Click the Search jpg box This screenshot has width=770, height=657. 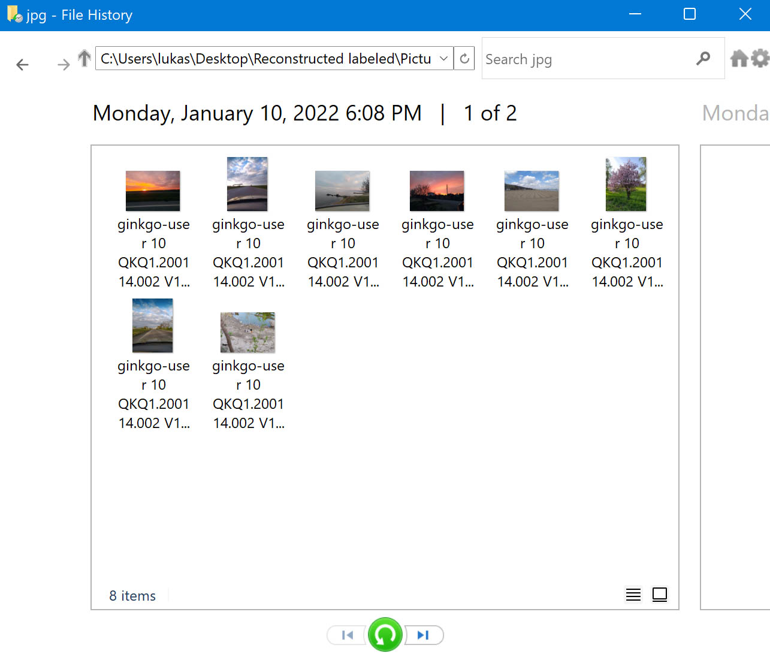(587, 59)
